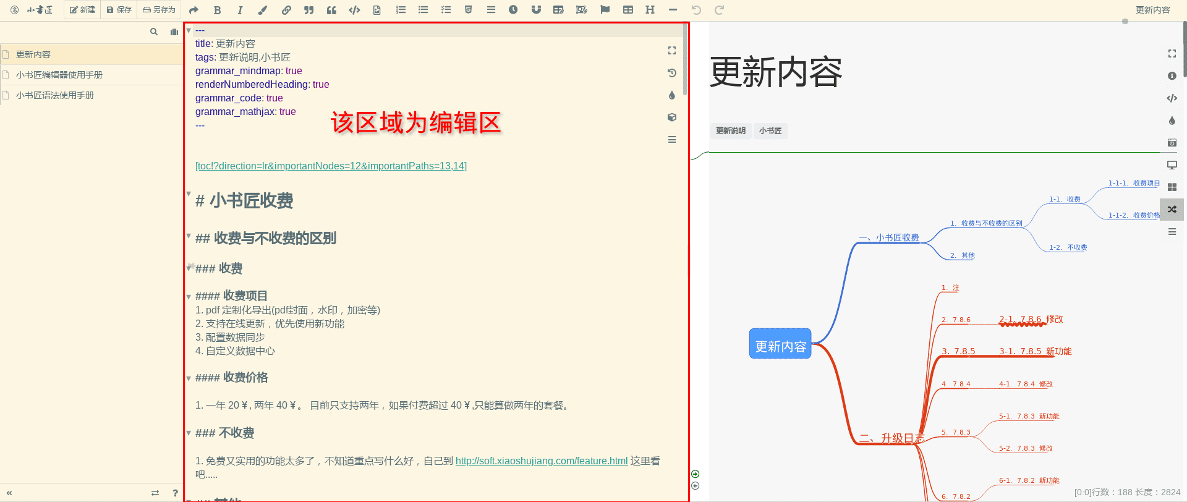The height and width of the screenshot is (502, 1187).
Task: Insert a numbered list
Action: pyautogui.click(x=401, y=10)
